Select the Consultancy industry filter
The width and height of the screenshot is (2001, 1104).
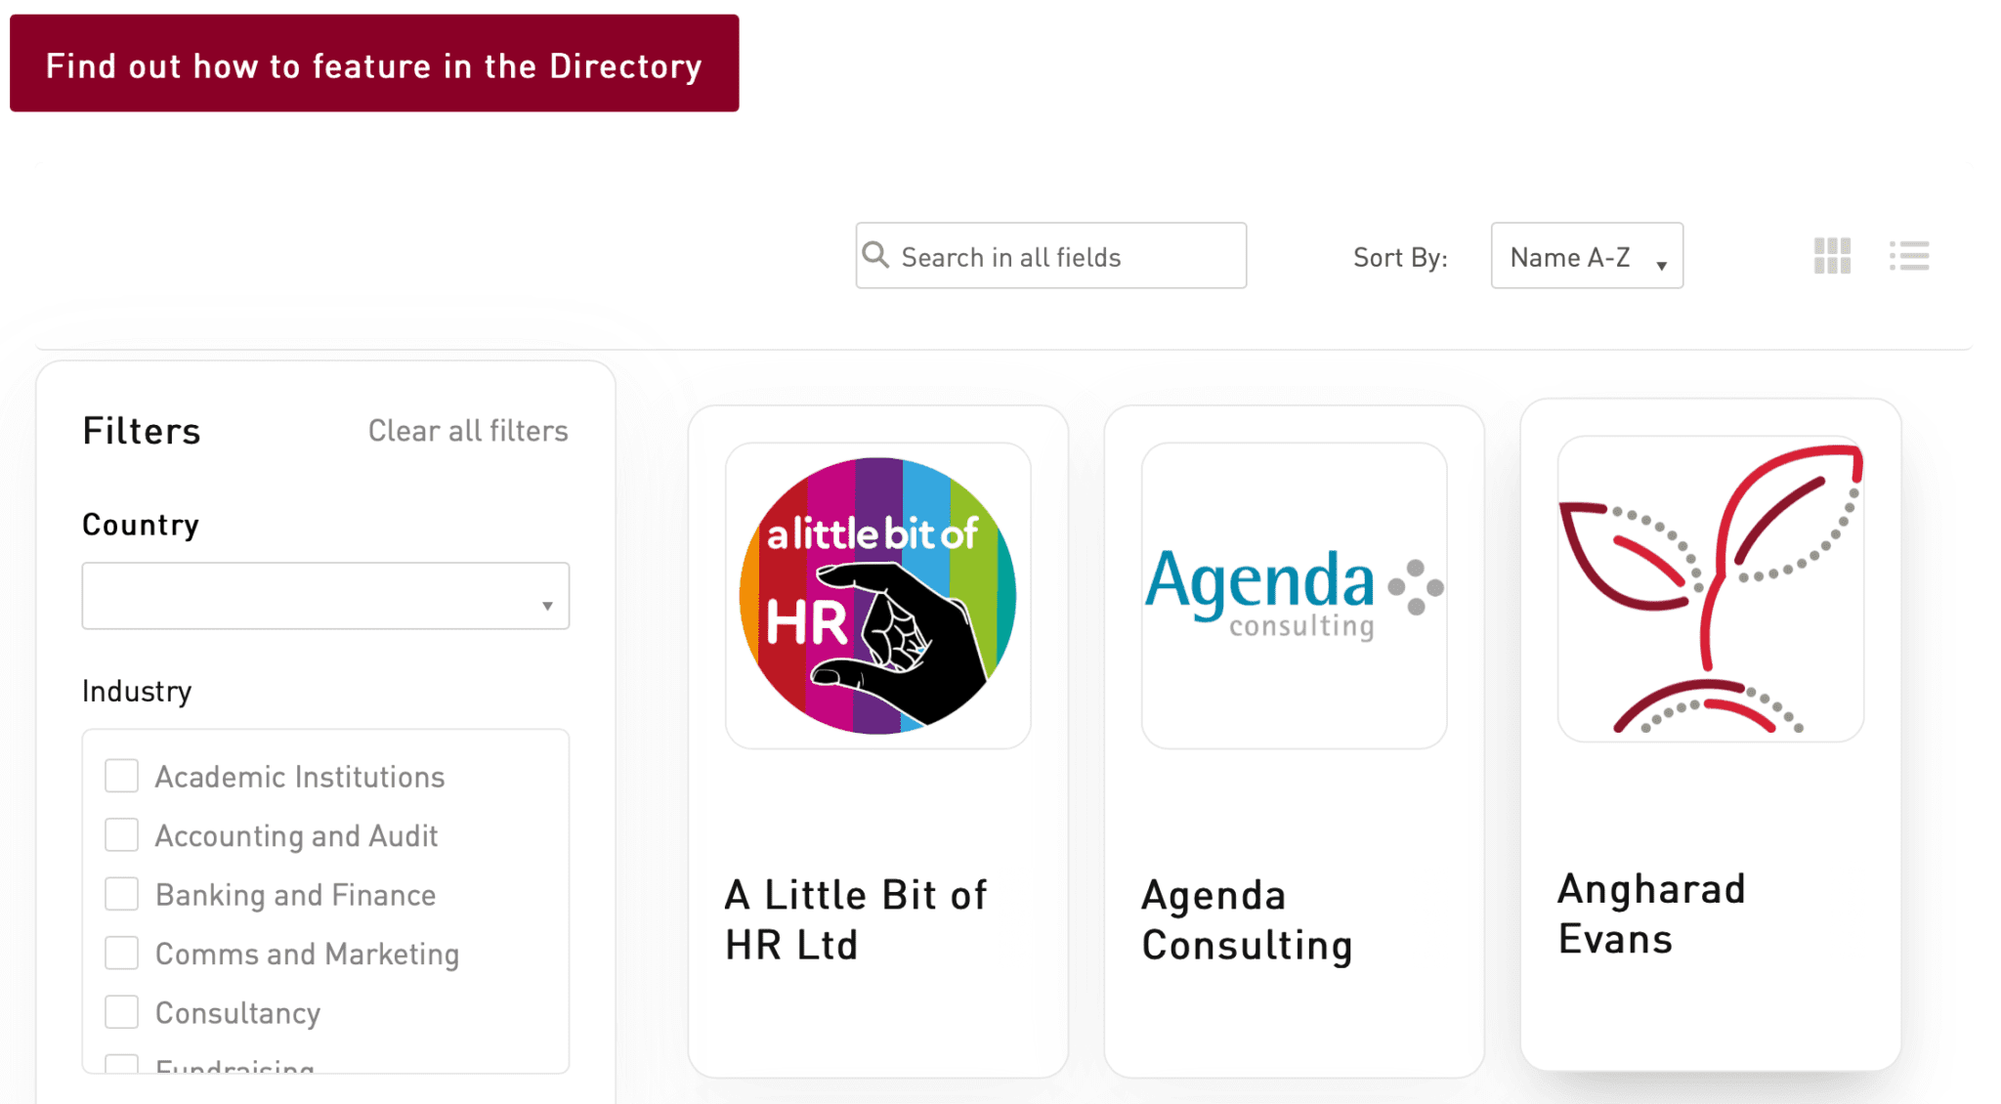pos(121,1013)
